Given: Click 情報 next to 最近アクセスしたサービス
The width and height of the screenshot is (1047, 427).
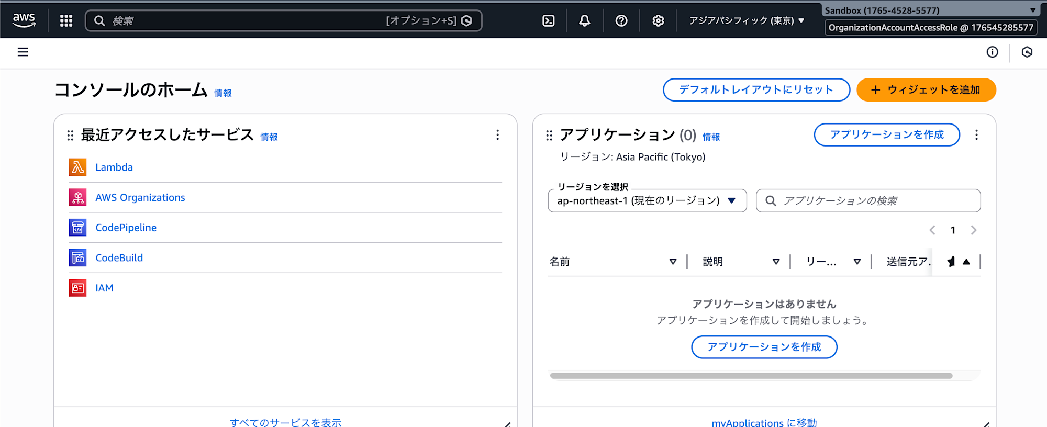Looking at the screenshot, I should point(269,137).
